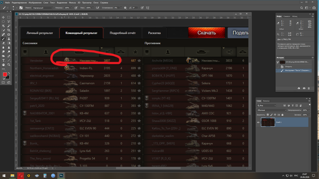The width and height of the screenshot is (319, 179).
Task: Open the Сглаживание smoothing dropdown arrow
Action: (121, 8)
